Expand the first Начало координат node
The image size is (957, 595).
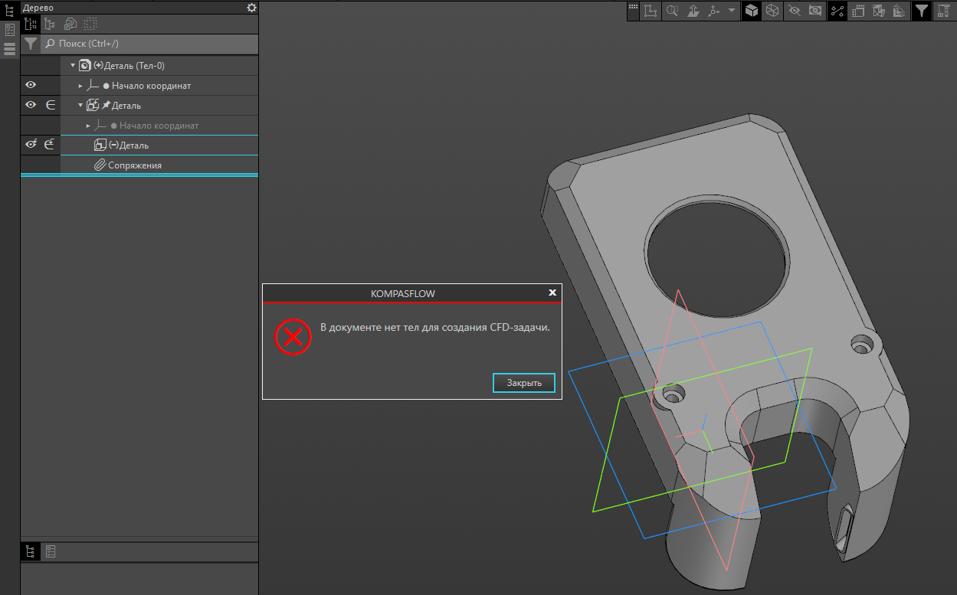(80, 86)
